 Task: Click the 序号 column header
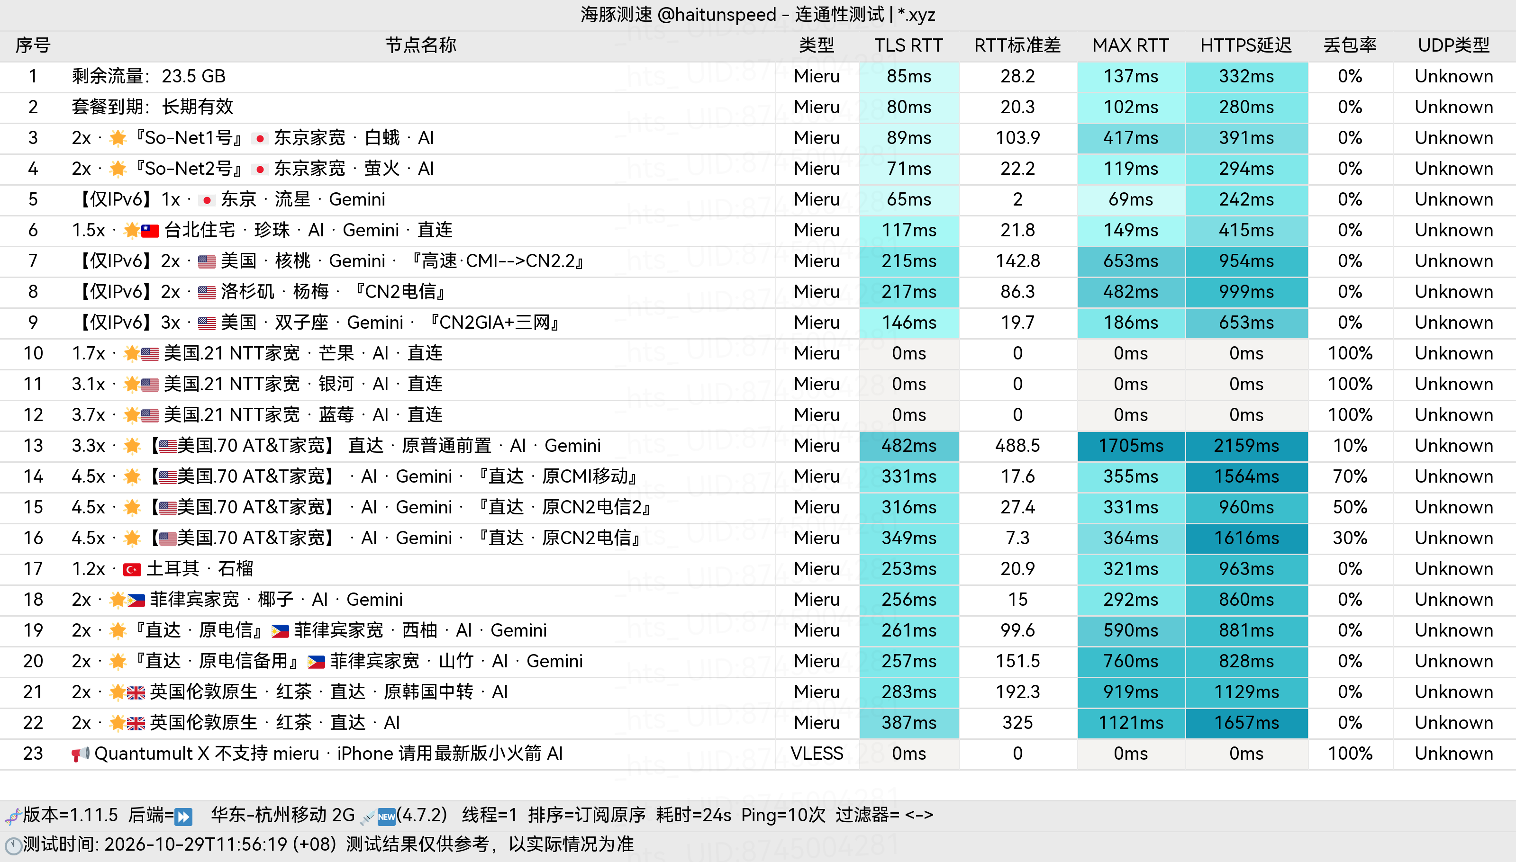(x=33, y=45)
